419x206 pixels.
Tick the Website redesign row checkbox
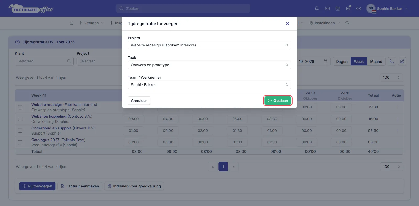point(20,107)
